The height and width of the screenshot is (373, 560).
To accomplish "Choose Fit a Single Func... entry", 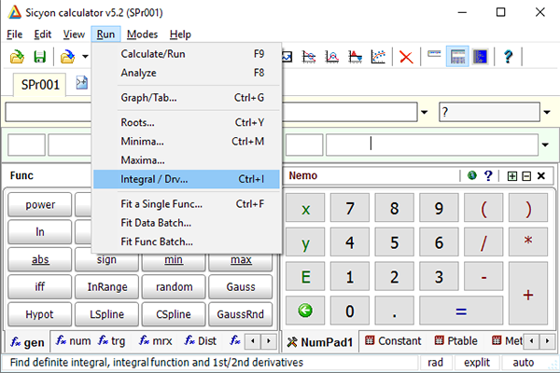I will tap(187, 204).
